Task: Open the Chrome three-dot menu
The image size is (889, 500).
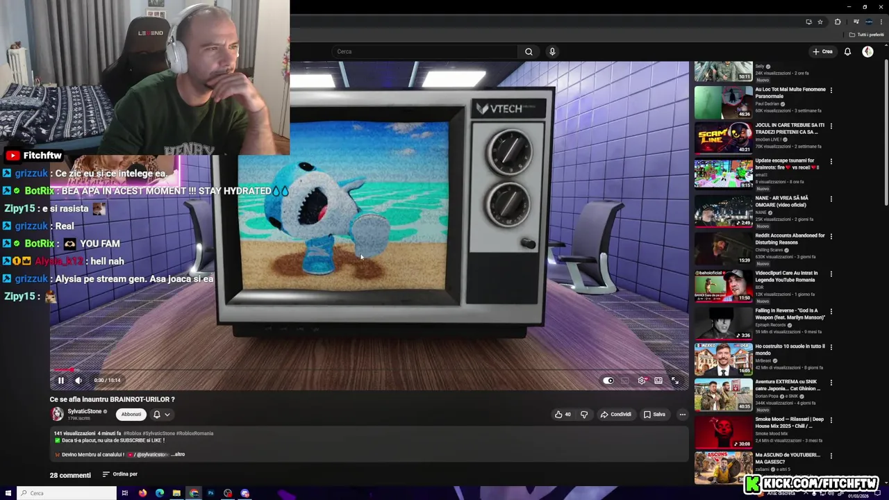Action: pyautogui.click(x=881, y=22)
